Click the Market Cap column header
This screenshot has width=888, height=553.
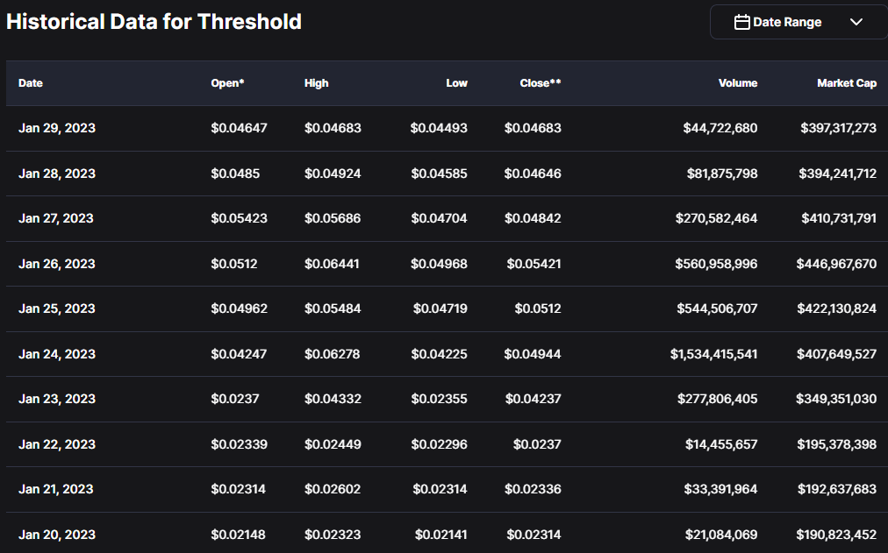(847, 83)
